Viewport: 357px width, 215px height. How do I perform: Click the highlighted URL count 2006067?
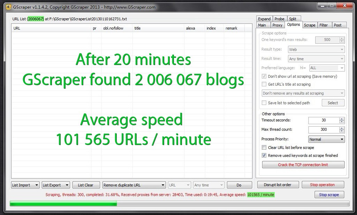click(x=35, y=19)
